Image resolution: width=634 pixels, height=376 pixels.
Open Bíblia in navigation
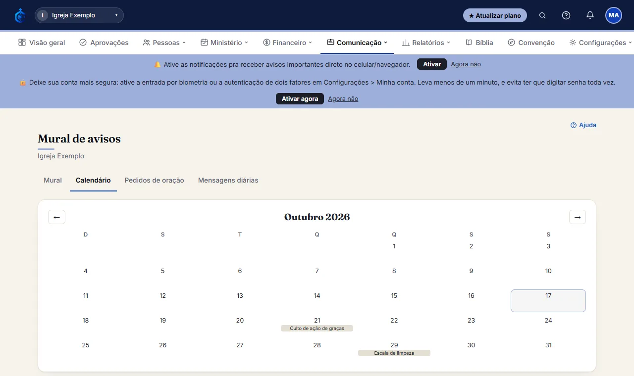click(479, 43)
